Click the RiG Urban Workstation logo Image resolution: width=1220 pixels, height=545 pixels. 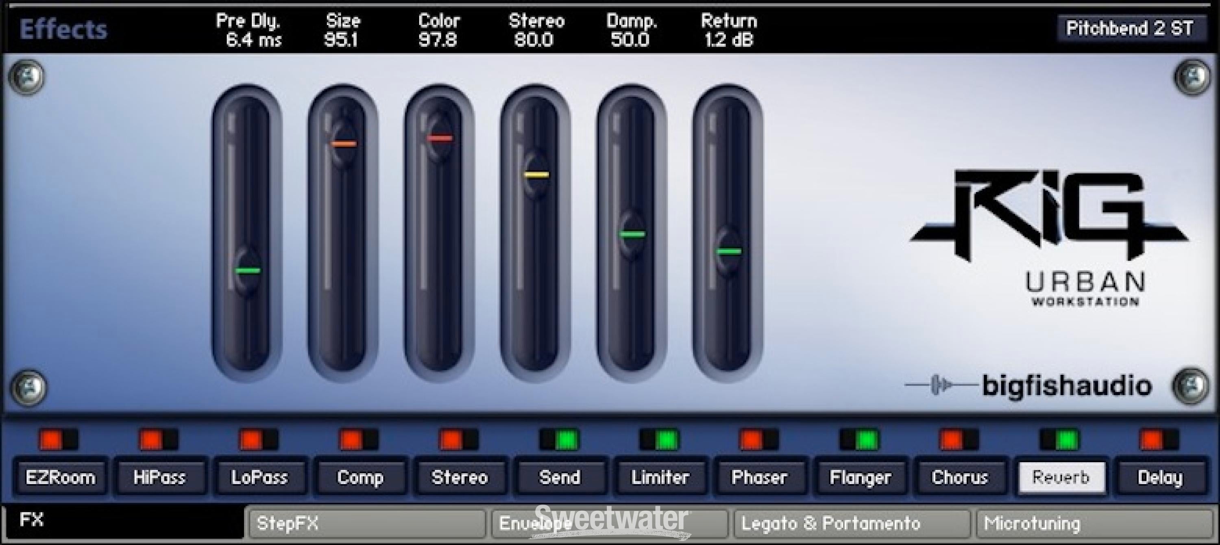pyautogui.click(x=1050, y=238)
